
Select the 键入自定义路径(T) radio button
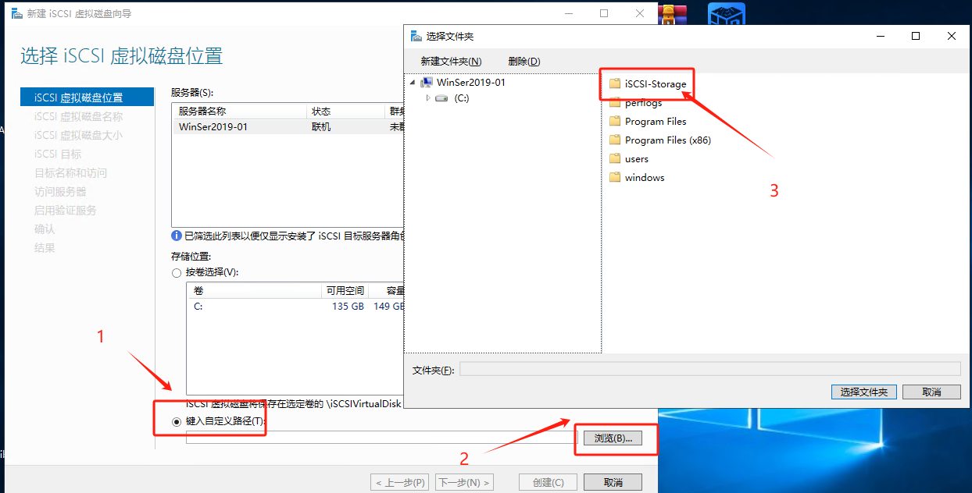(176, 421)
